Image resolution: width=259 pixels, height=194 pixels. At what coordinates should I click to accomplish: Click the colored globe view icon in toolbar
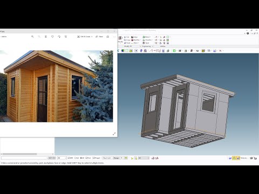click(123, 51)
